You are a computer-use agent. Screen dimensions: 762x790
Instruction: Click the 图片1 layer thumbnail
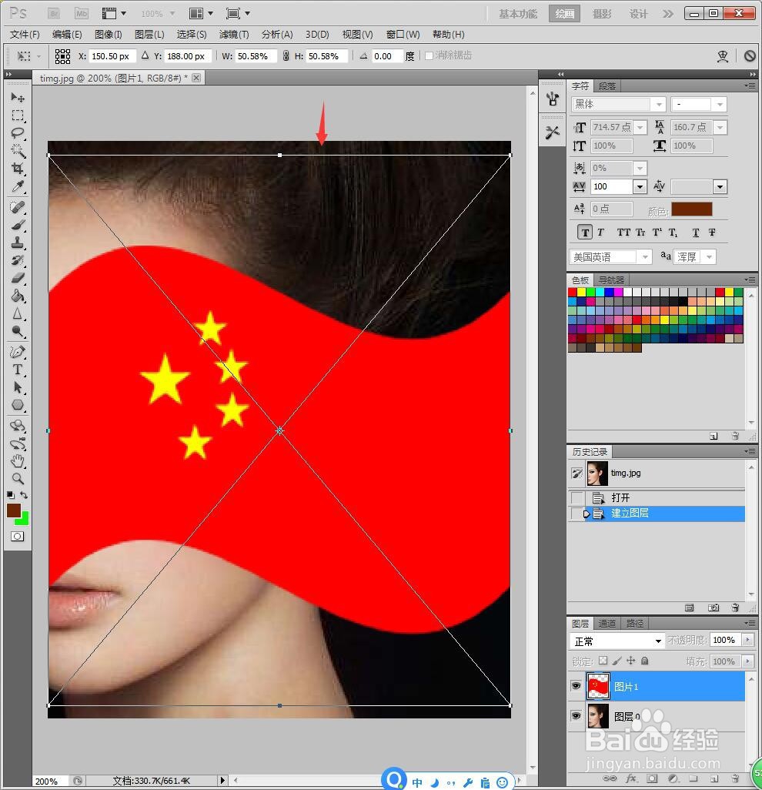click(598, 686)
